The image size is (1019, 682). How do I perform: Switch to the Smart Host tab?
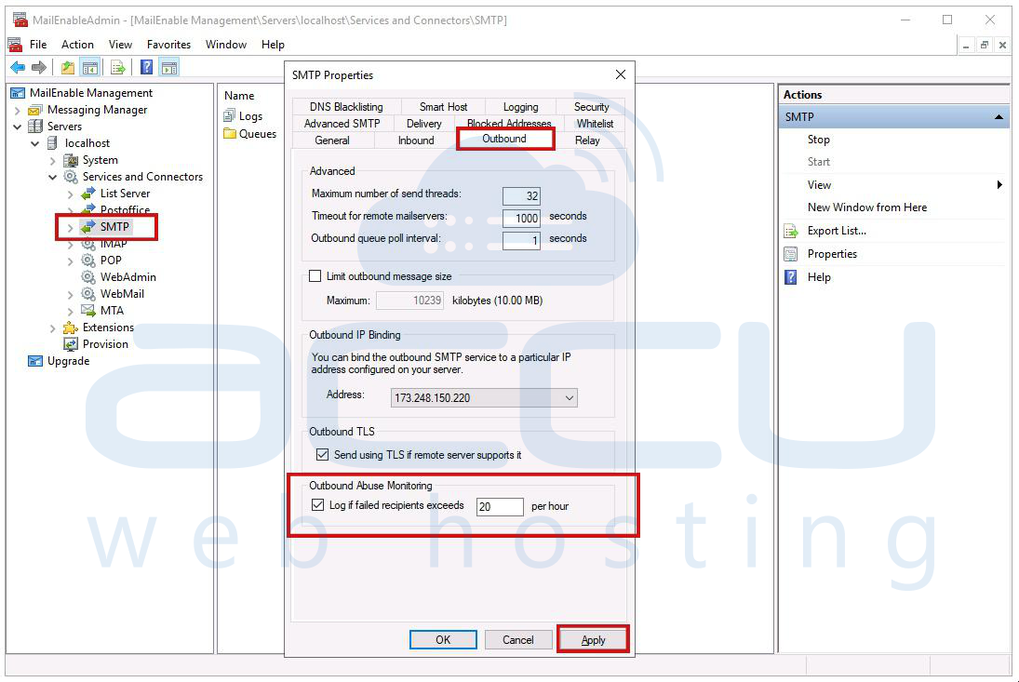(443, 106)
